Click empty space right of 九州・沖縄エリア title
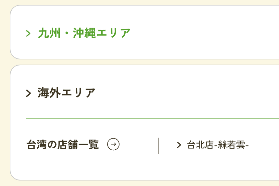The image size is (279, 186). pyautogui.click(x=205, y=33)
